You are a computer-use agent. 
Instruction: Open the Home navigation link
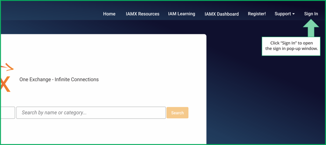click(x=109, y=14)
